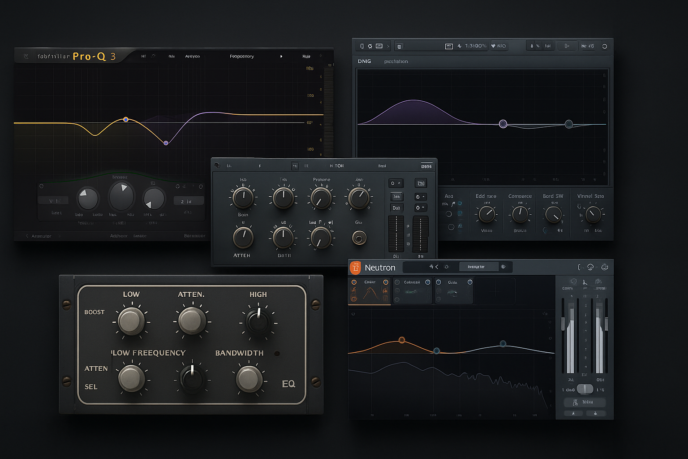The height and width of the screenshot is (459, 688).
Task: Click the orange EQ node in Neutron graph
Action: tap(402, 340)
